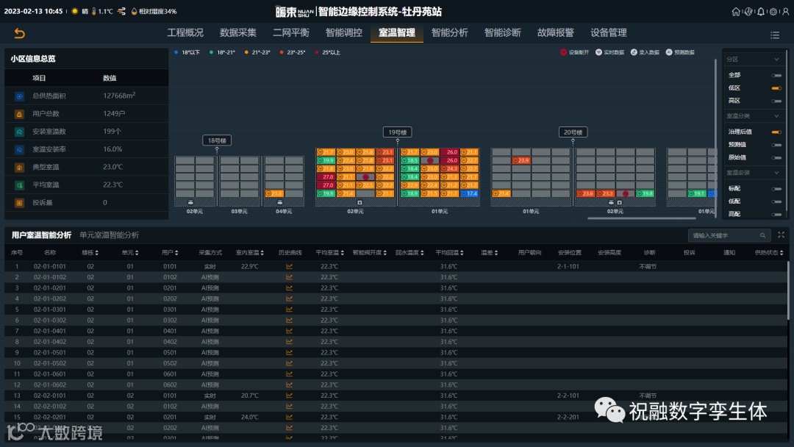Viewport: 794px width, 447px height.
Task: Open notifications with the bell icon
Action: tap(761, 11)
